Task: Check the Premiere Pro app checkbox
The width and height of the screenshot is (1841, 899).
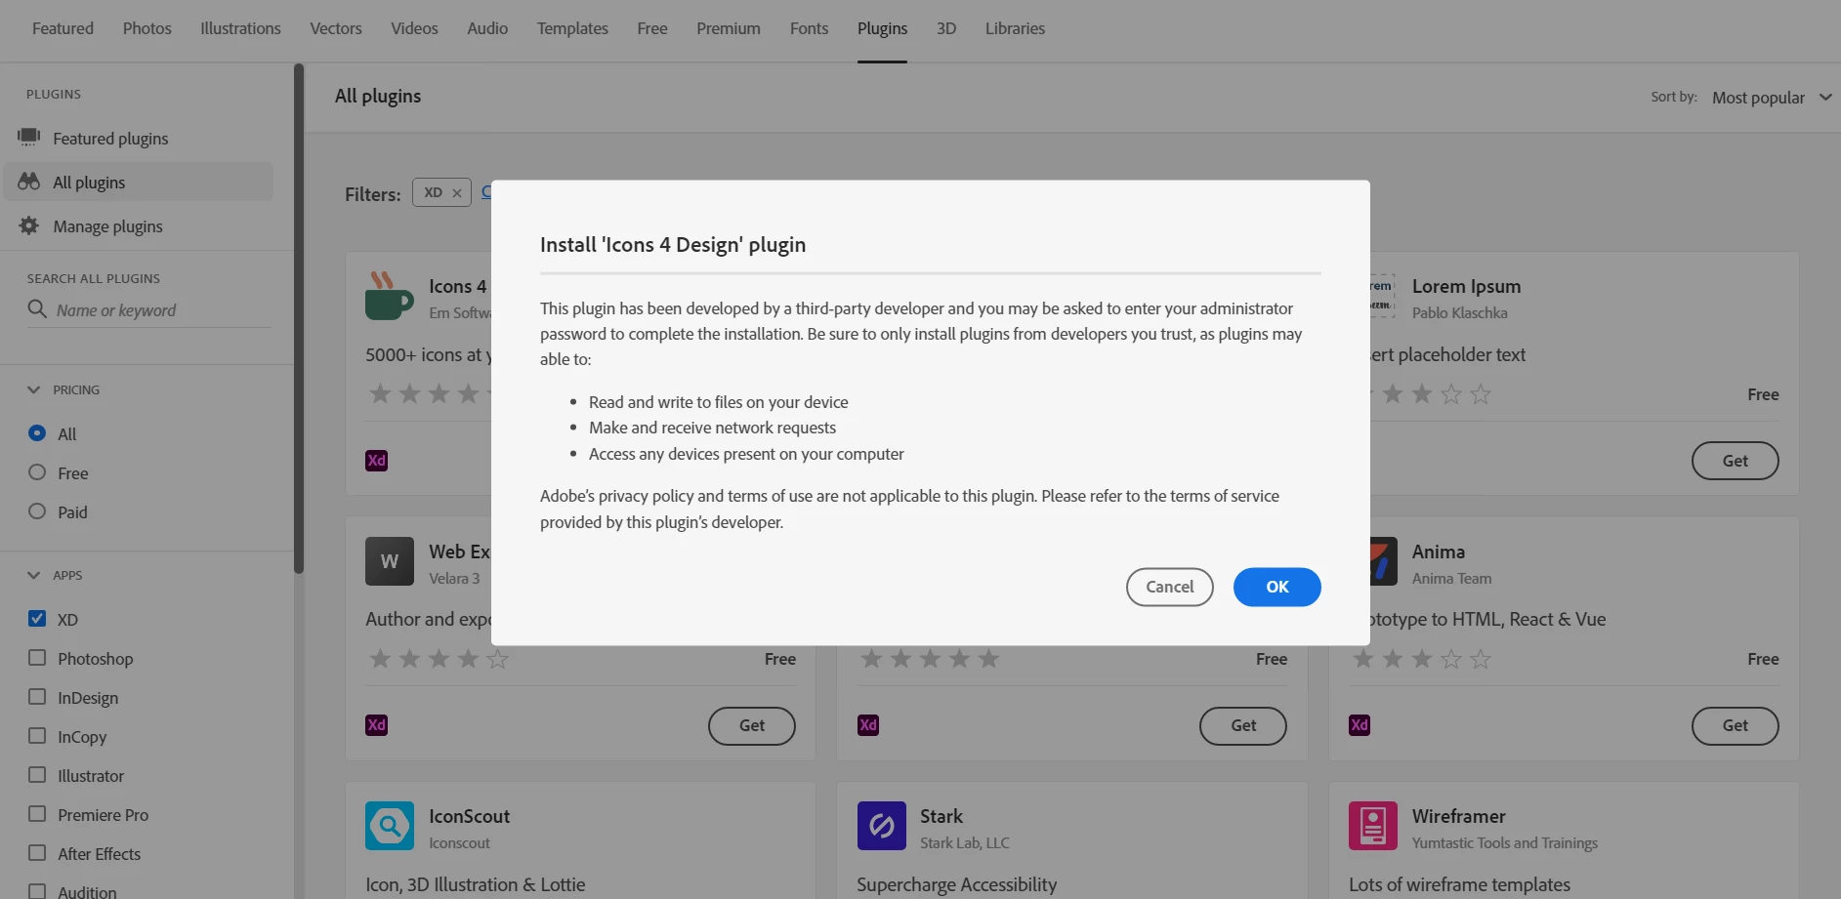Action: tap(37, 814)
